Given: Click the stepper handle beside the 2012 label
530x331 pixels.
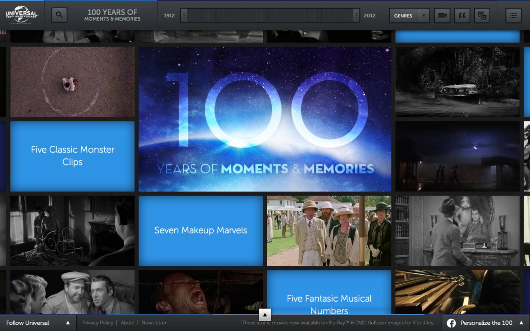Looking at the screenshot, I should pos(357,15).
